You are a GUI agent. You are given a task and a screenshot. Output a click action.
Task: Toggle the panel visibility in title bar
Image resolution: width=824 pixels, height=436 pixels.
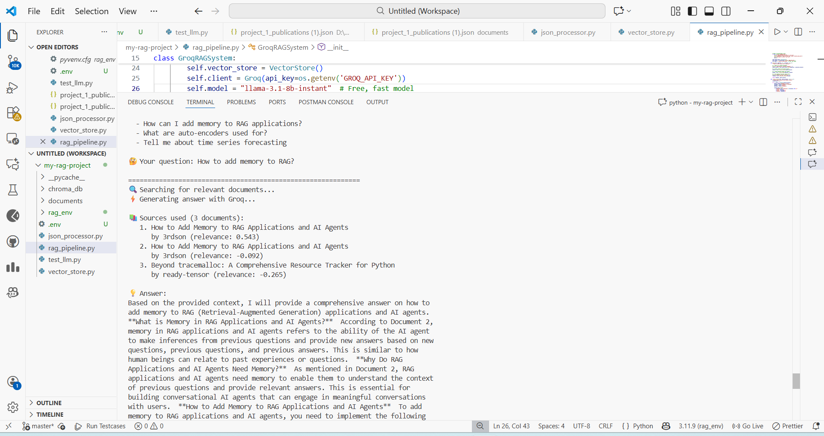click(709, 11)
